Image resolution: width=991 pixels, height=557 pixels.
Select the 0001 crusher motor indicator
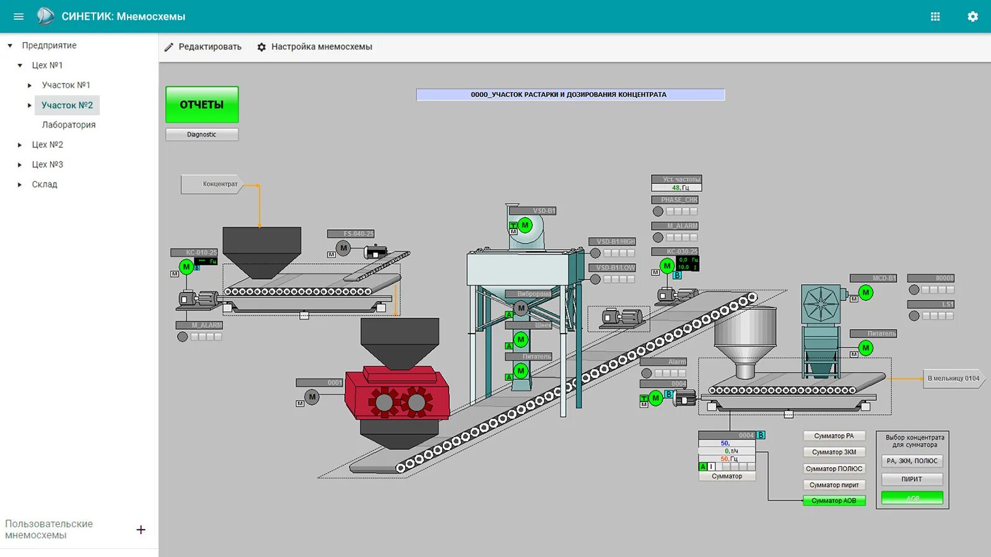312,397
